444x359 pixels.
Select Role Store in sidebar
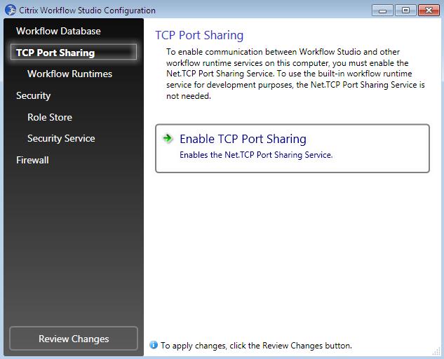(x=50, y=117)
